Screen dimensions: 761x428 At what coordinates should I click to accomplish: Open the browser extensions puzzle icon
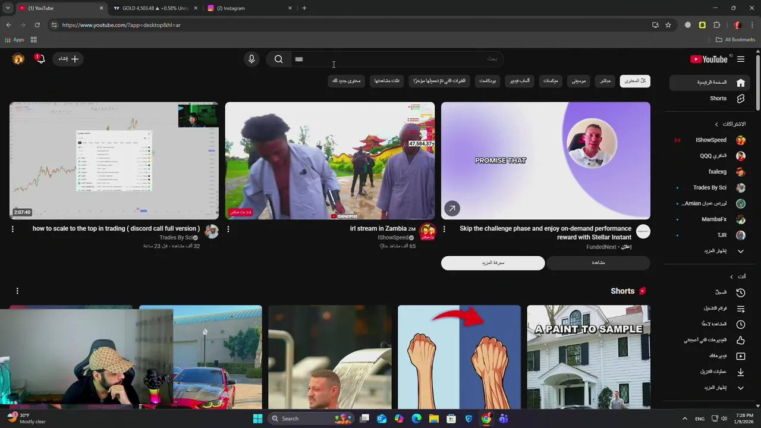point(716,25)
